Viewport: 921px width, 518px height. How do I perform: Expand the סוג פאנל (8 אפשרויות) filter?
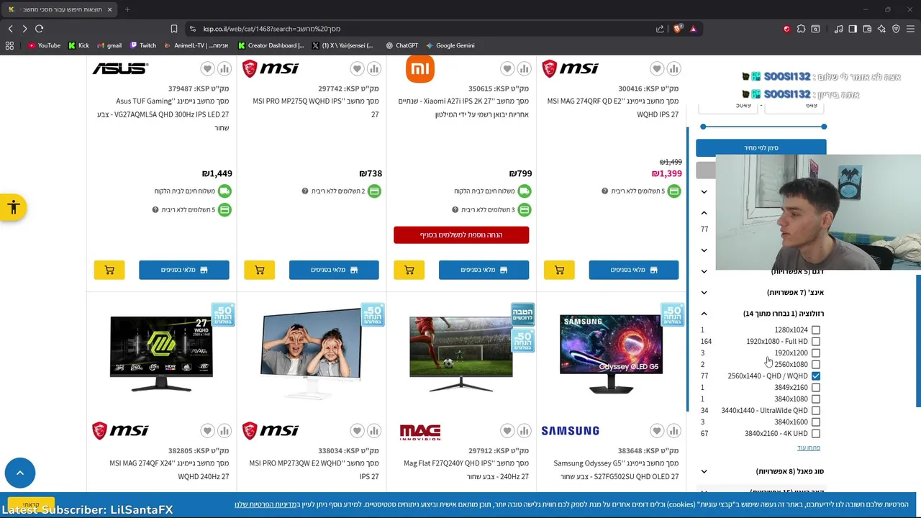[x=761, y=471]
